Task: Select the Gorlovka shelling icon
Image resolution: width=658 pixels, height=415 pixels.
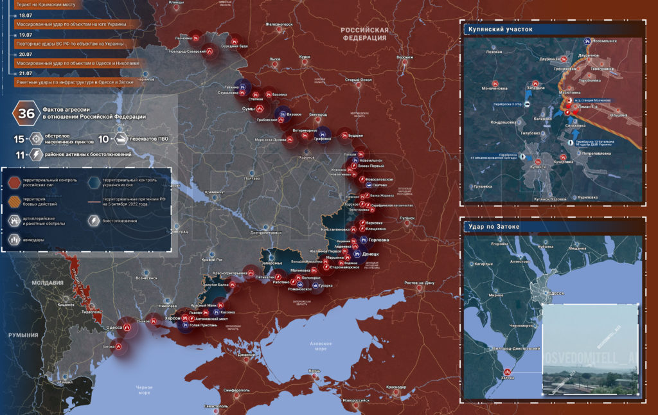Action: click(364, 240)
